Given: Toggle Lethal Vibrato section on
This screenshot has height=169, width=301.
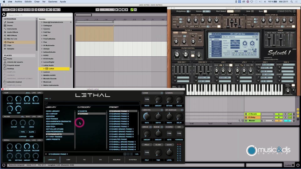Looking at the screenshot, I should (x=162, y=110).
